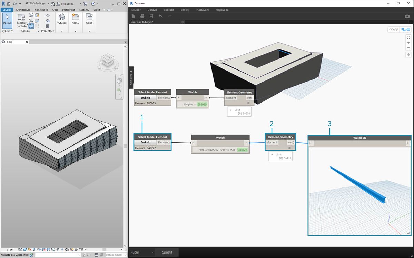The image size is (414, 258).
Task: Click the redo arrow in Dynamo toolbar
Action: pyautogui.click(x=169, y=16)
